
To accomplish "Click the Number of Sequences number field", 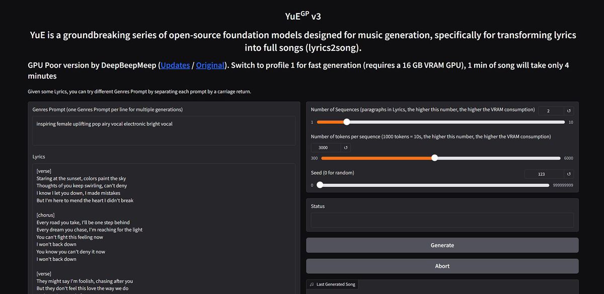I will [x=551, y=110].
